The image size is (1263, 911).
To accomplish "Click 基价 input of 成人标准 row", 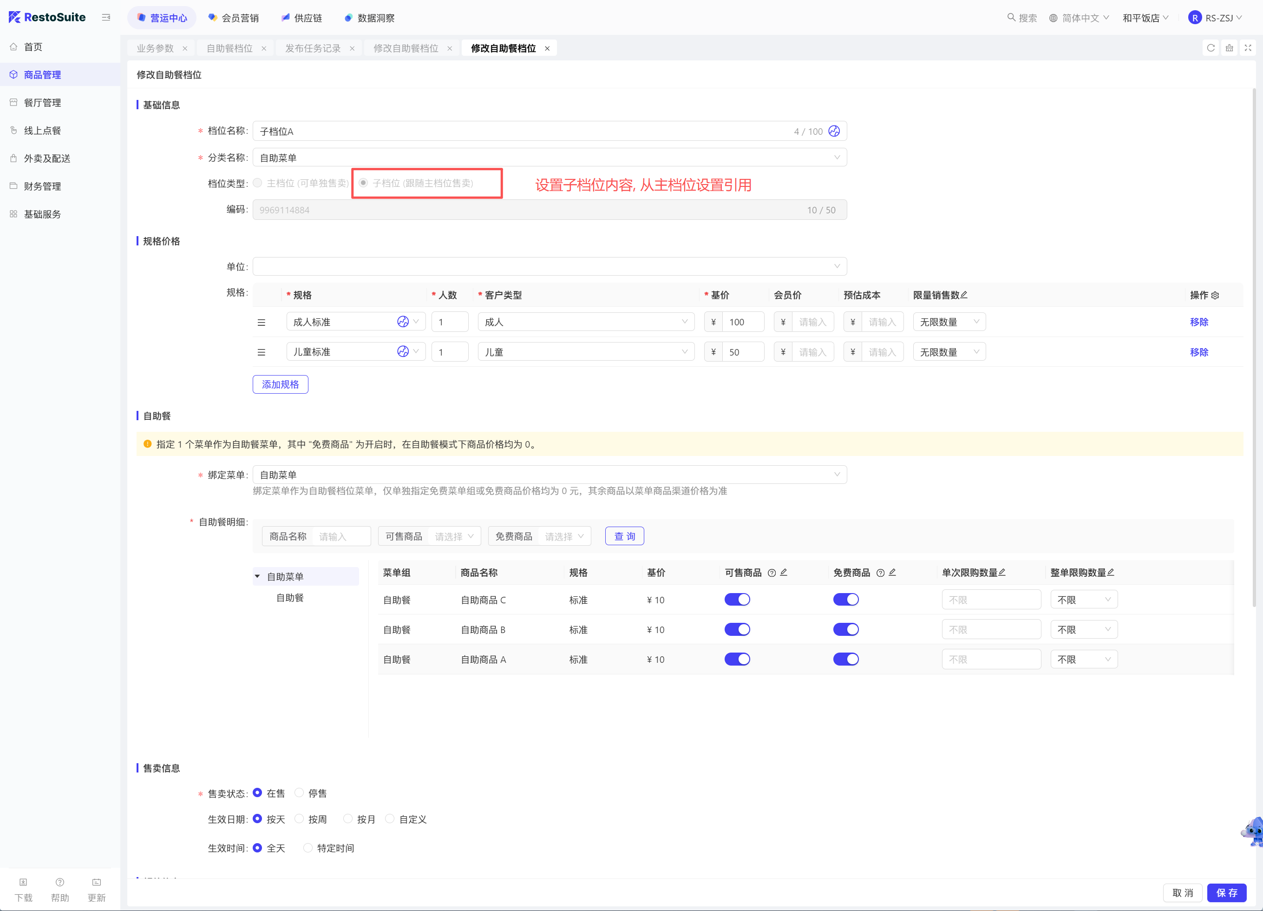I will pos(742,322).
